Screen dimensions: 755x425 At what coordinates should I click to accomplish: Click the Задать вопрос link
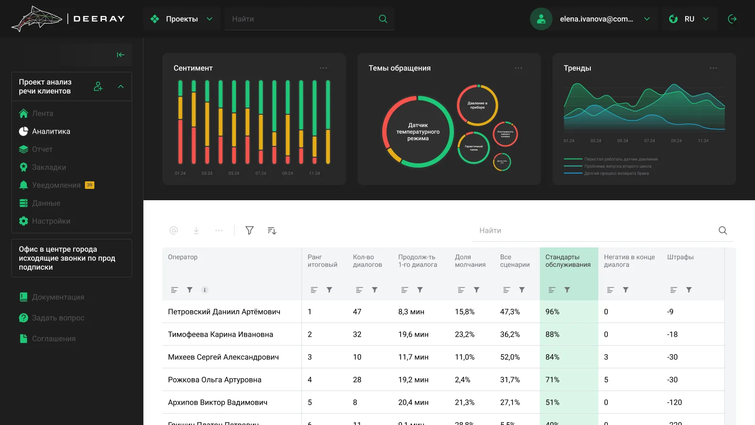58,318
